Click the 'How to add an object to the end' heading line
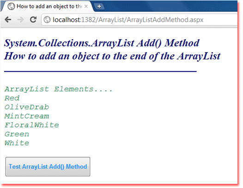The image size is (243, 188). click(112, 56)
